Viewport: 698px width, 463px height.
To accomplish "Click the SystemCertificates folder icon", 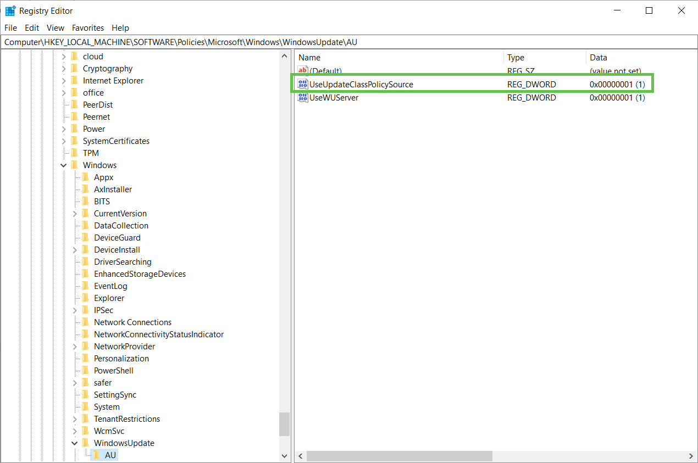I will pyautogui.click(x=74, y=141).
